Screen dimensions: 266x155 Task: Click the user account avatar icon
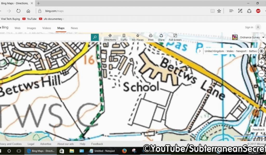pos(258,27)
